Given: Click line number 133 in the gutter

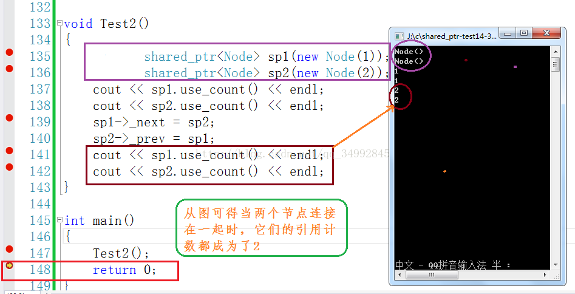Looking at the screenshot, I should click(x=39, y=24).
